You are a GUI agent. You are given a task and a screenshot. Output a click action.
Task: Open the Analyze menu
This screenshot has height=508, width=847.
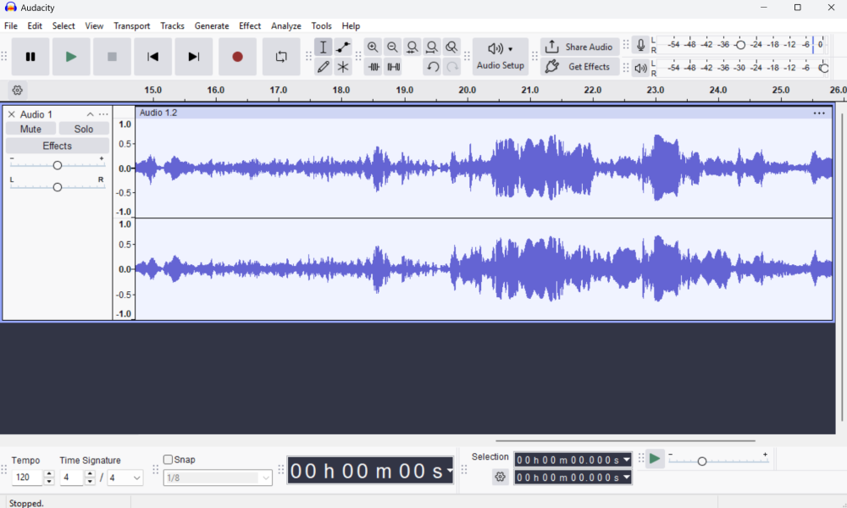pos(286,26)
